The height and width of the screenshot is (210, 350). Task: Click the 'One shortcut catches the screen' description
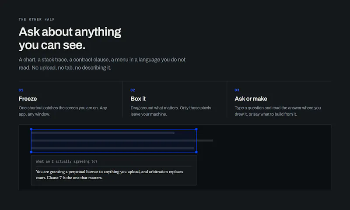coord(63,111)
